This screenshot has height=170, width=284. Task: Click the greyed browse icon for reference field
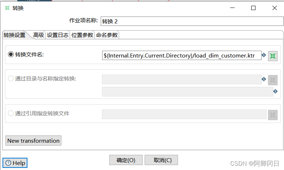tap(273, 115)
